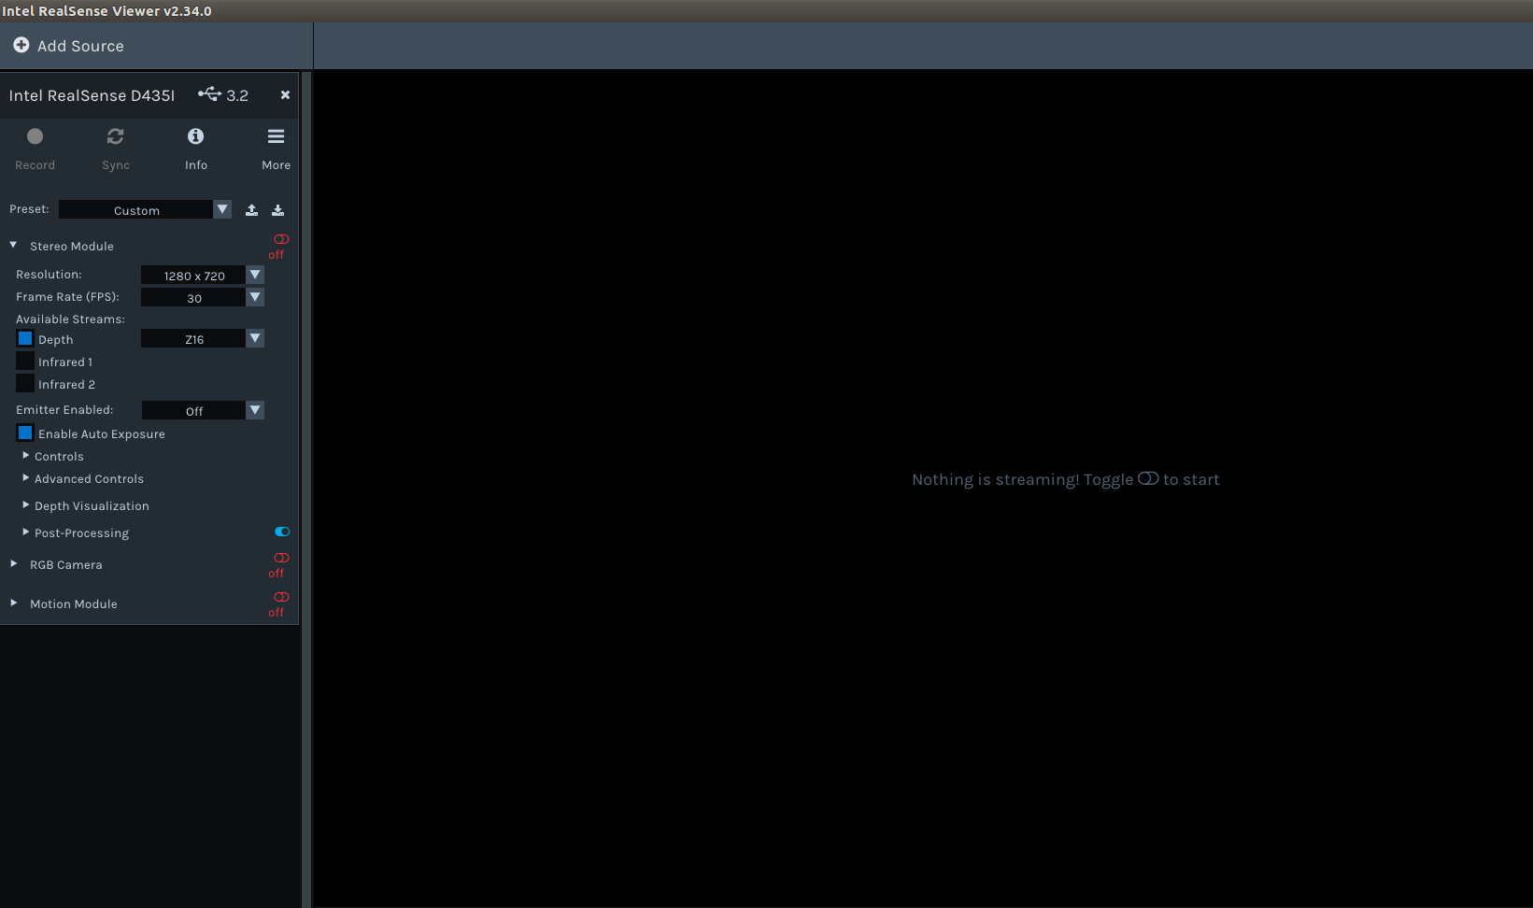Expand the Controls section
Screen dimensions: 1533x908
click(x=25, y=455)
